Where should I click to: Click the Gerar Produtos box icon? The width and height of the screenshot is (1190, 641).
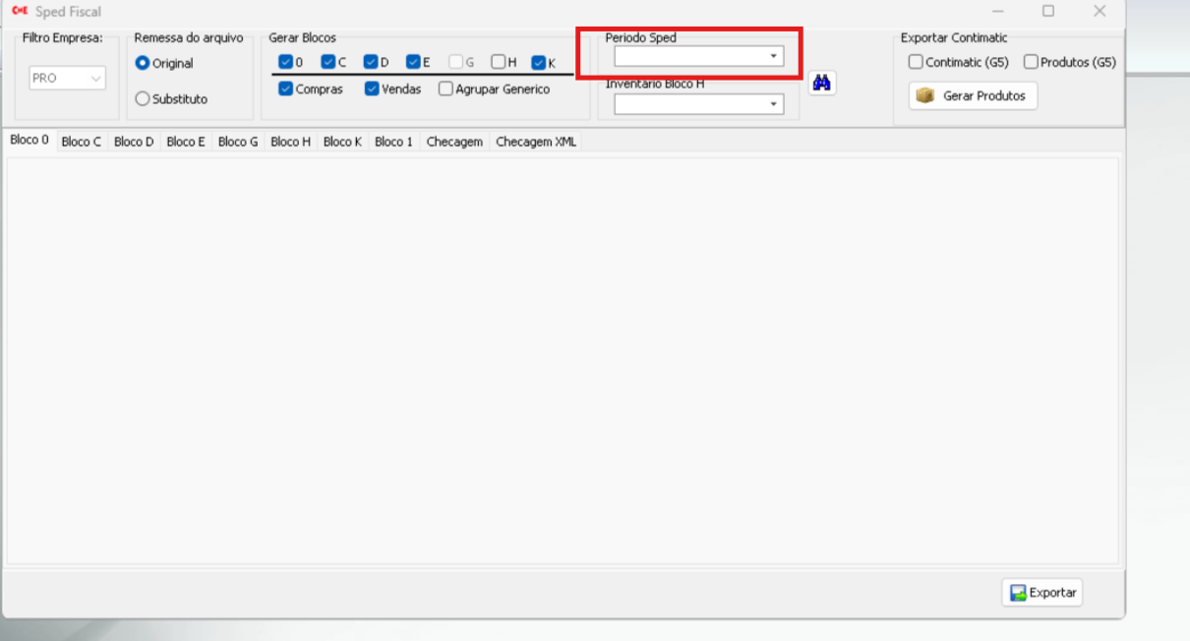(x=924, y=95)
